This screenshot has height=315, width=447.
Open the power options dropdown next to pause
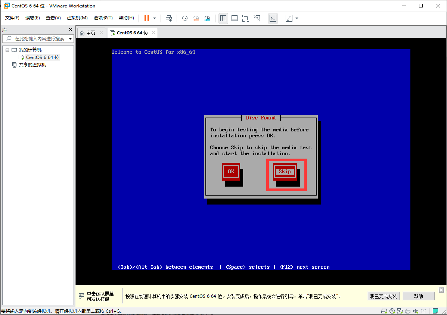pyautogui.click(x=155, y=18)
